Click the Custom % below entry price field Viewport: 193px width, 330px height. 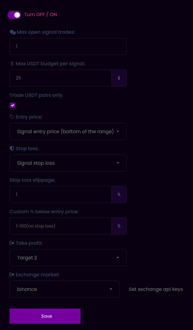point(60,226)
